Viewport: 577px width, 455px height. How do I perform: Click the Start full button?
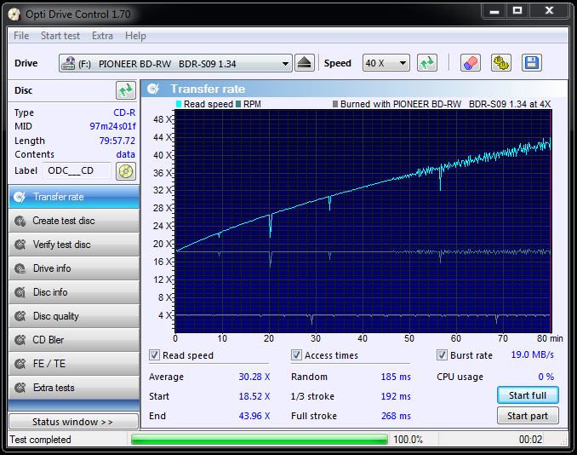528,395
